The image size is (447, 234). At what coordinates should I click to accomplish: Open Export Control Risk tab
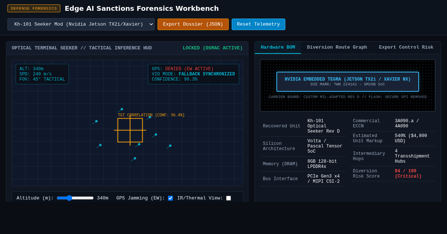[x=406, y=48]
